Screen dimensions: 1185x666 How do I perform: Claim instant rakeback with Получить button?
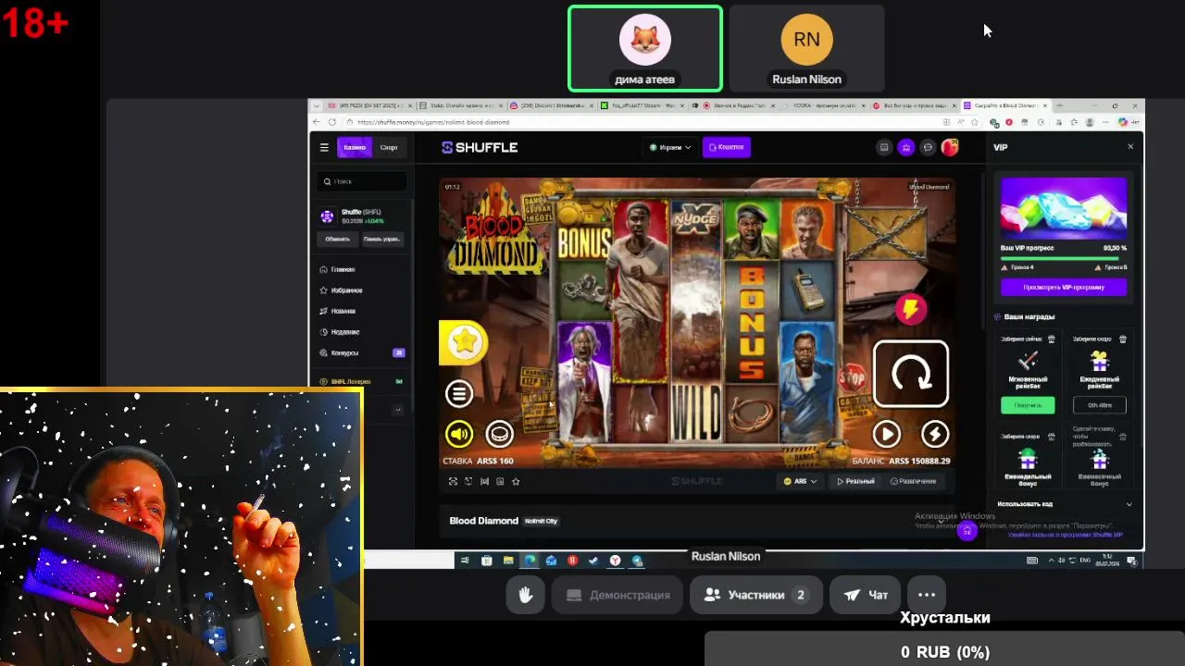1028,405
